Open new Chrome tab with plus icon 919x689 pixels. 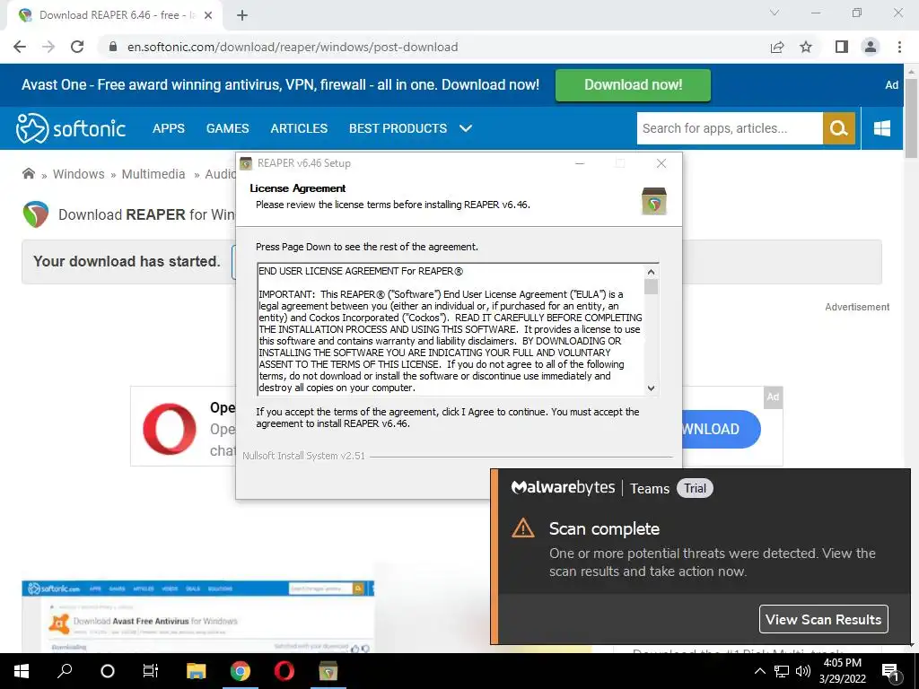(x=242, y=15)
